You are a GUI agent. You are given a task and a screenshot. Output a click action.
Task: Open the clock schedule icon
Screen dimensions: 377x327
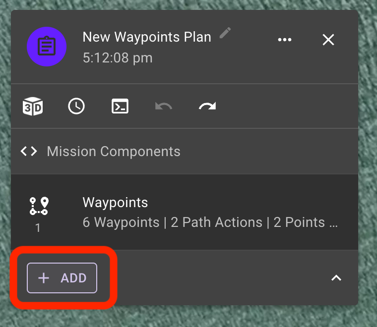click(76, 106)
